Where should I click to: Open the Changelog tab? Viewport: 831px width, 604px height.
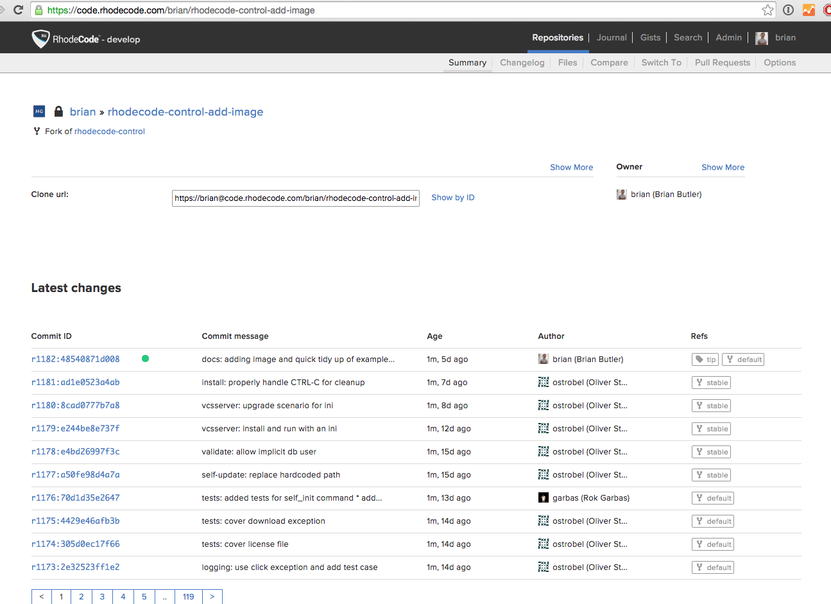(x=522, y=63)
